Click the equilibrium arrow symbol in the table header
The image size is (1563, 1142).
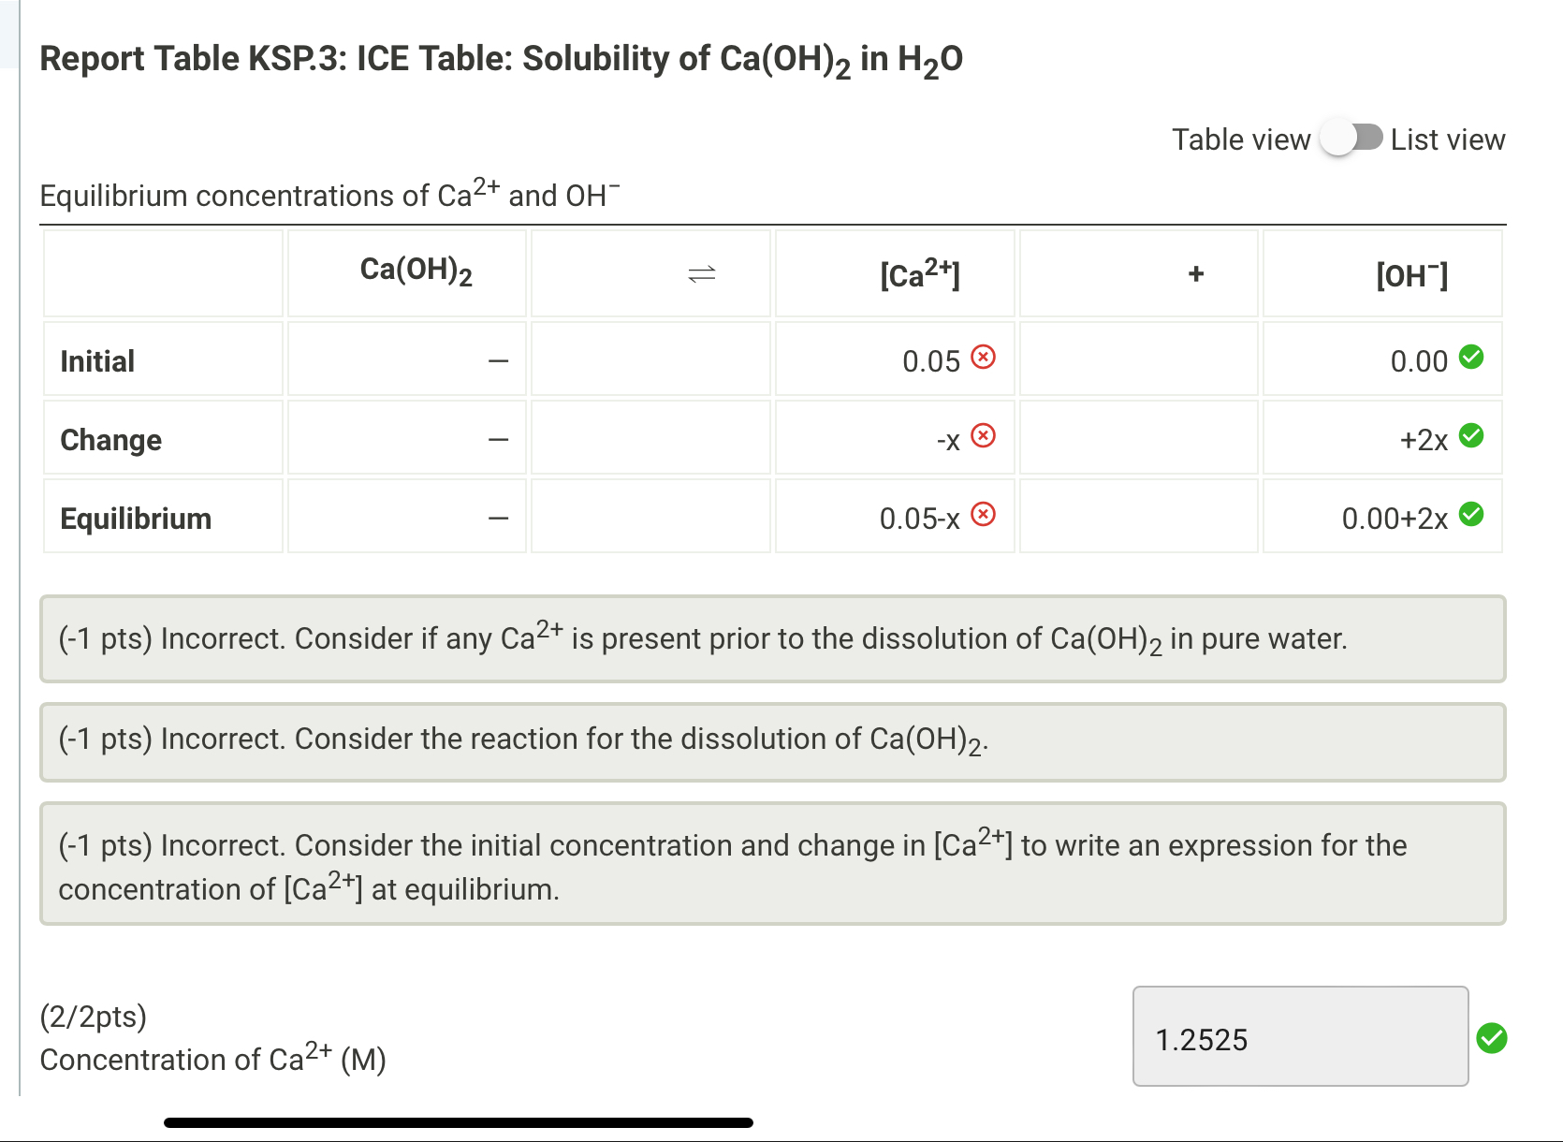pos(702,272)
